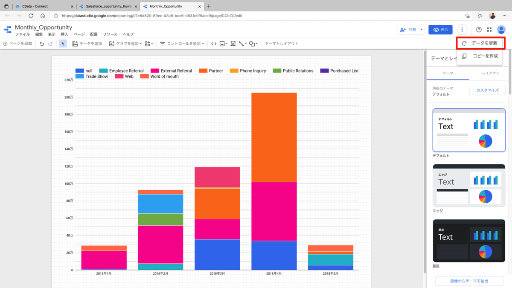Select the 星座 dark theme thumbnail
The width and height of the screenshot is (512, 288).
coord(469,241)
